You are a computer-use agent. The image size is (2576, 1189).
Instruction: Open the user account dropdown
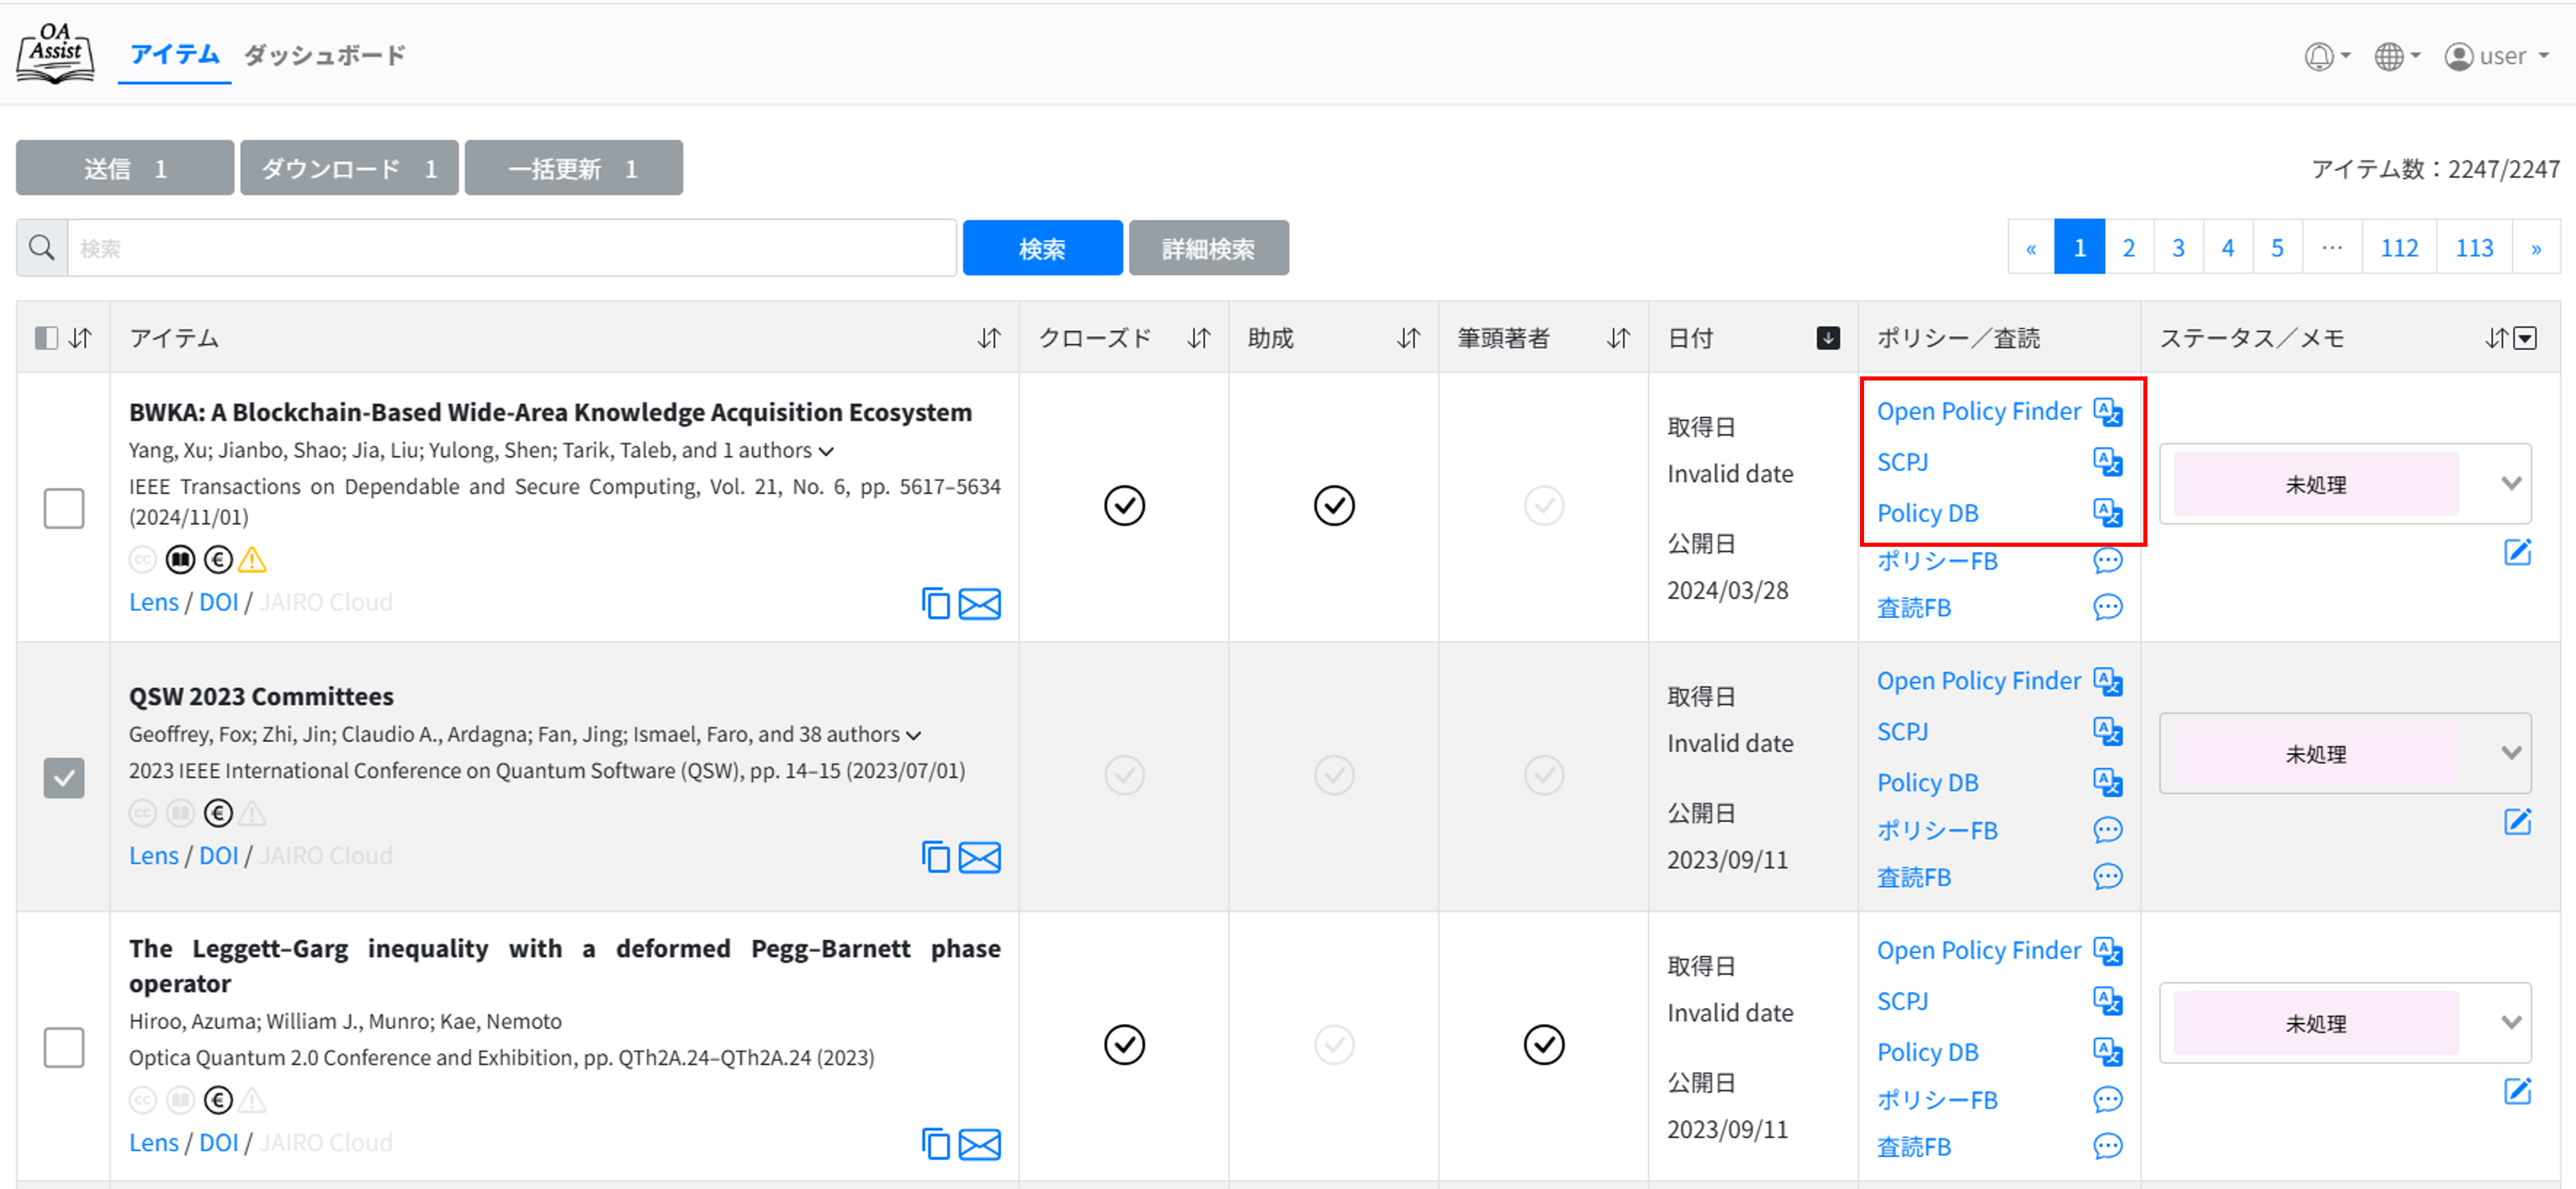(x=2494, y=56)
